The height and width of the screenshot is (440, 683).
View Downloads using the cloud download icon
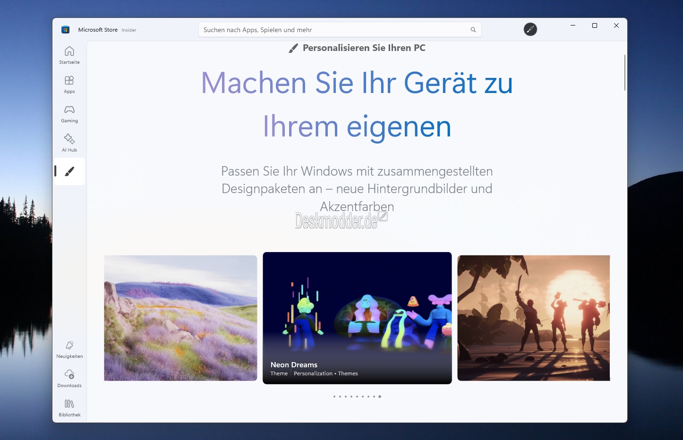pyautogui.click(x=69, y=374)
